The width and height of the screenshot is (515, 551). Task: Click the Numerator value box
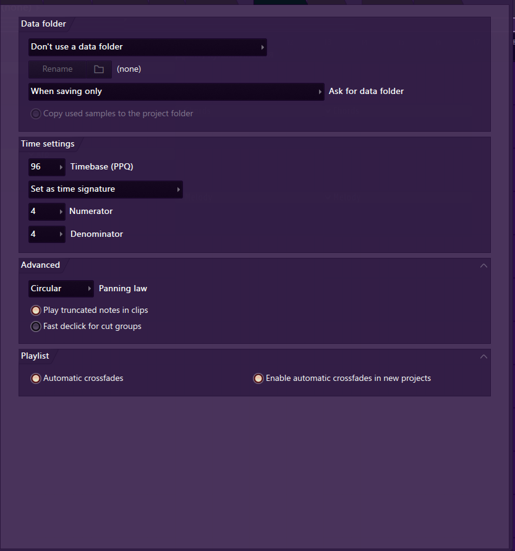click(46, 211)
